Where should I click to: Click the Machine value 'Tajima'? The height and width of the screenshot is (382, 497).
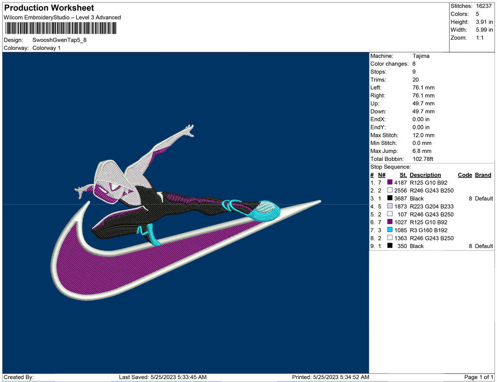pyautogui.click(x=421, y=56)
